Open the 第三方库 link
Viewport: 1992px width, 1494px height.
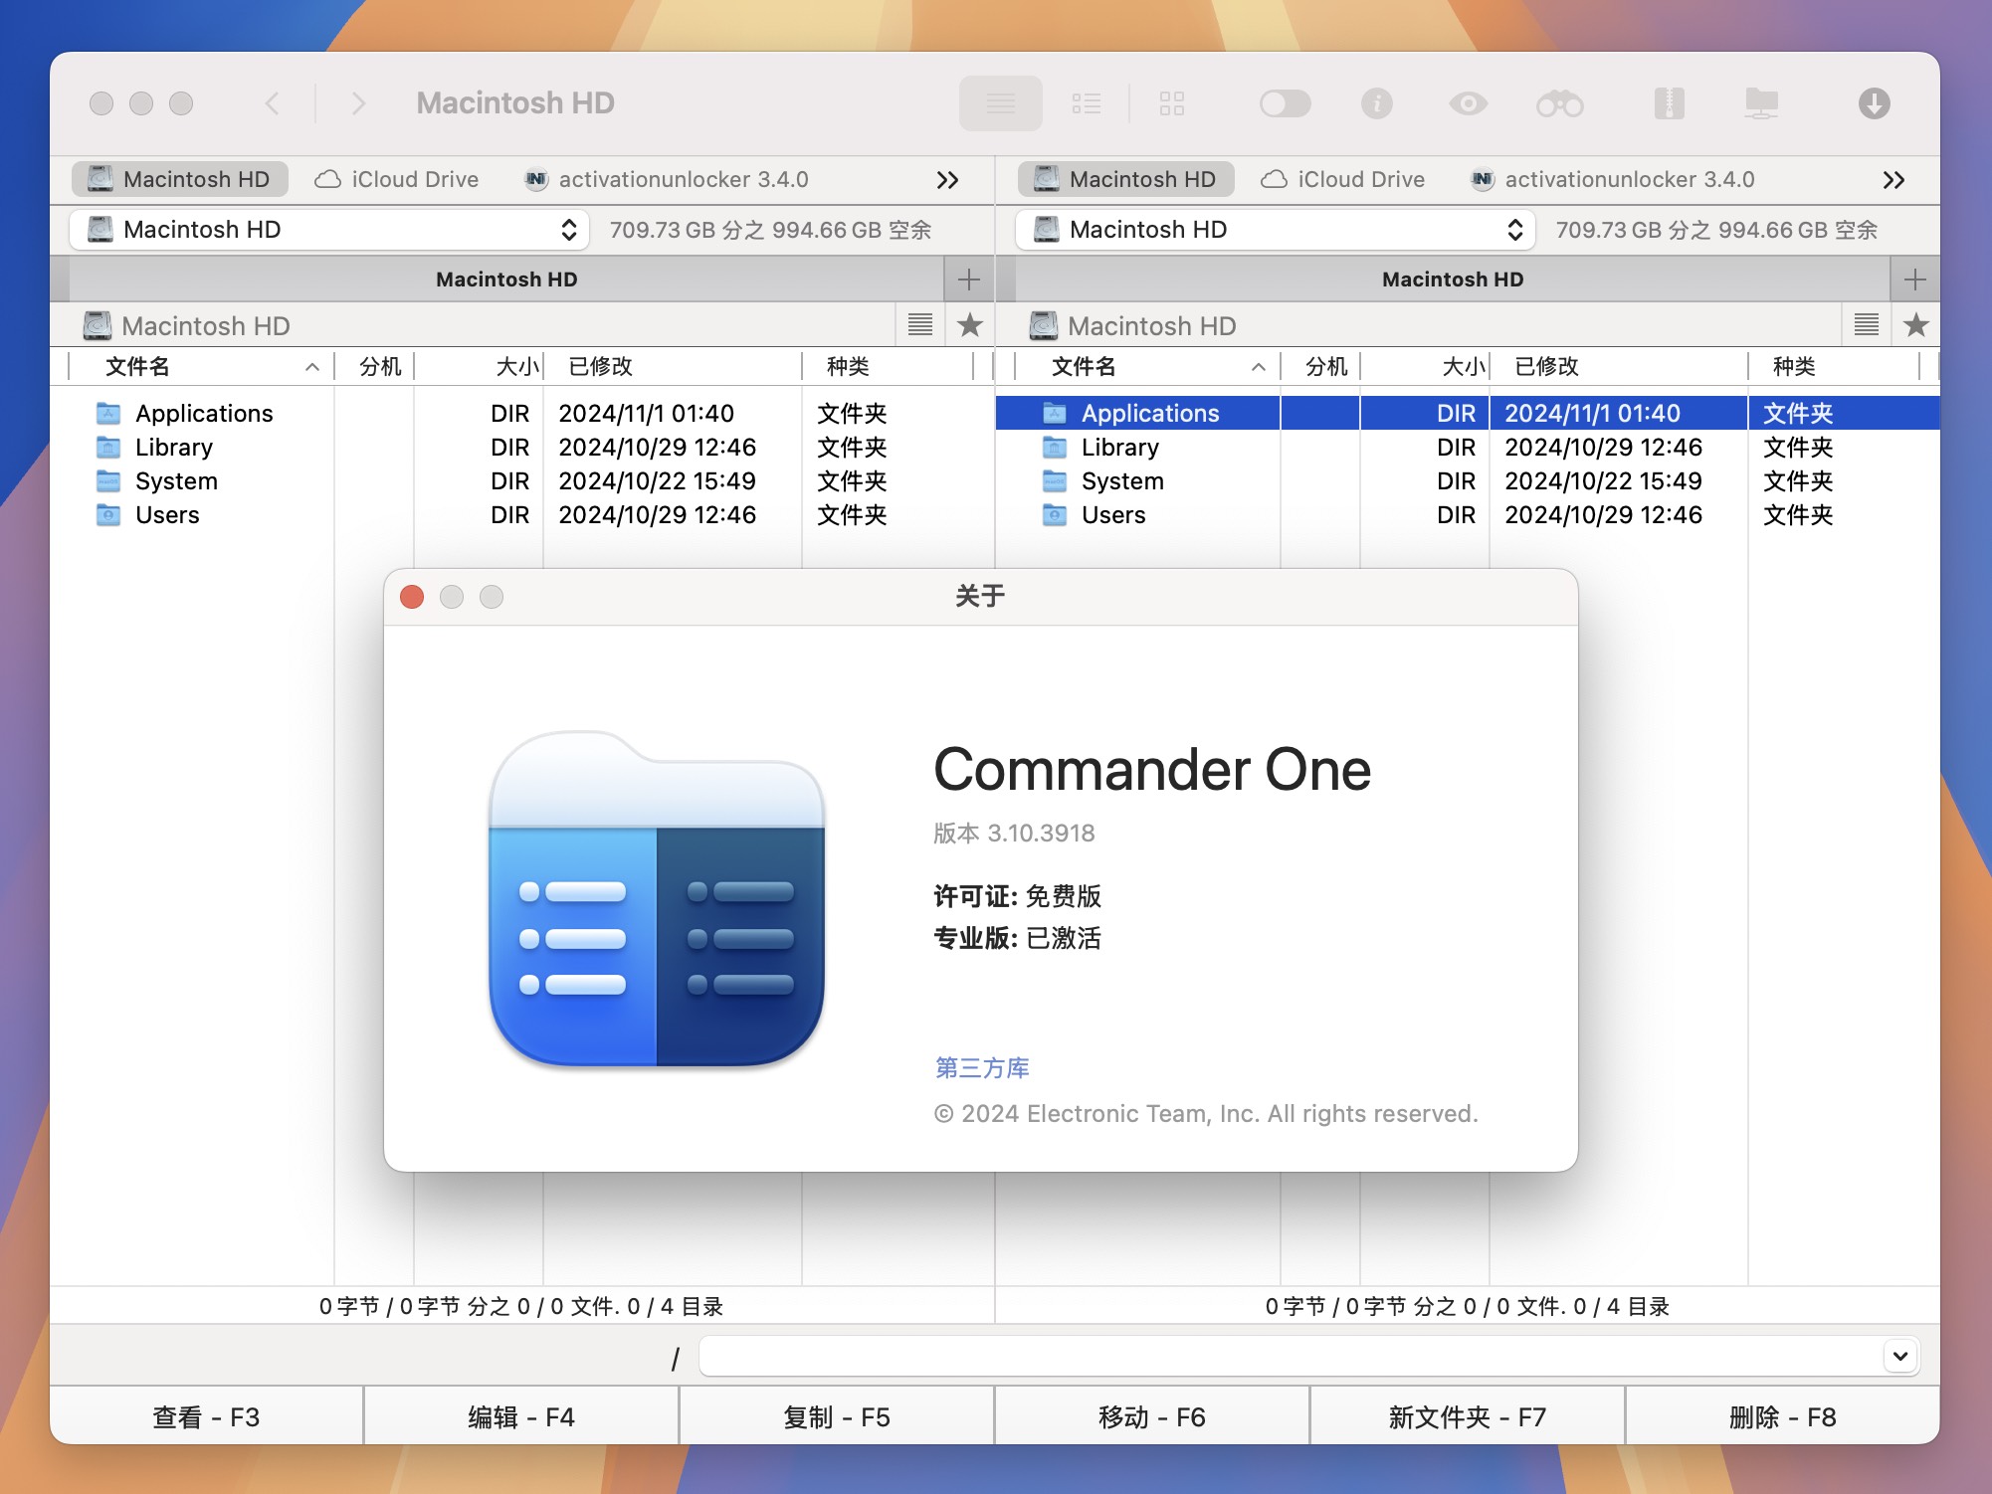982,1067
